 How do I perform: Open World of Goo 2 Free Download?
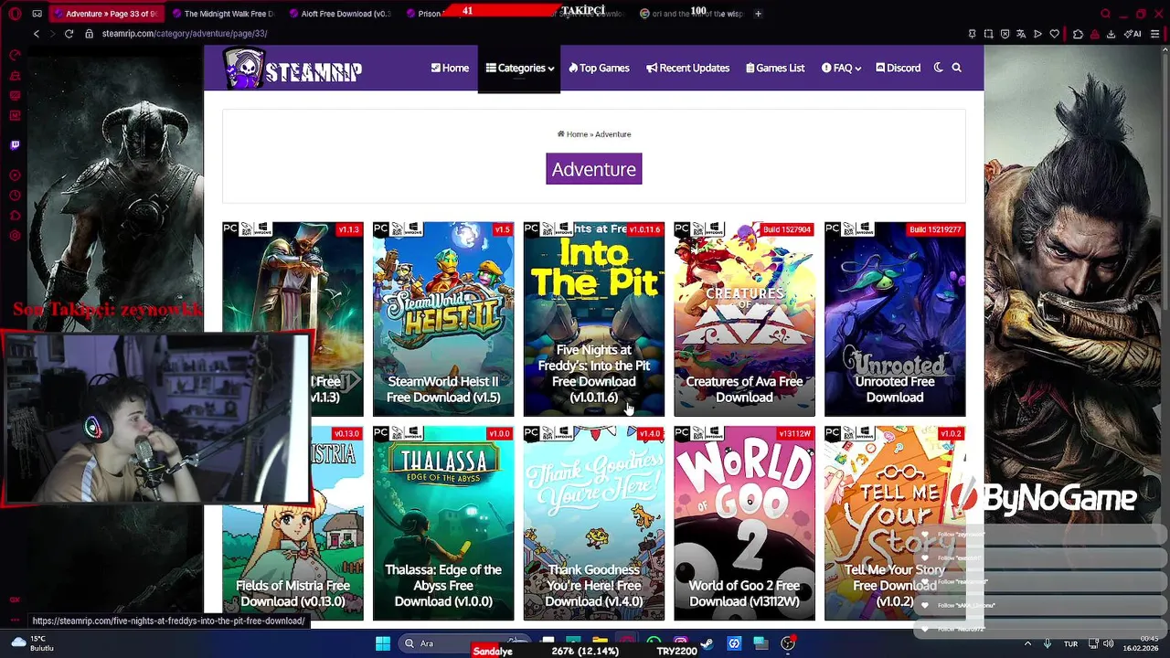(744, 523)
